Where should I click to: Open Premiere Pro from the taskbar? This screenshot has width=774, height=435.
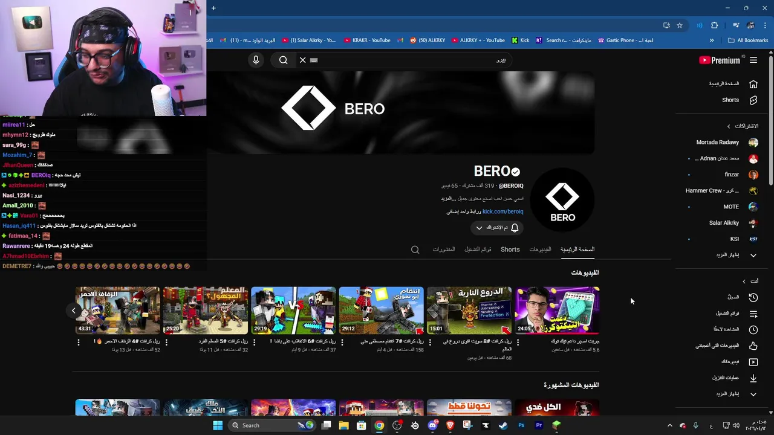(x=539, y=425)
